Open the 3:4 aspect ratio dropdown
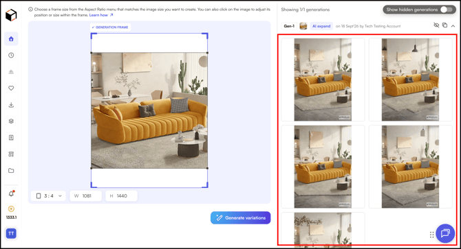The height and width of the screenshot is (249, 461). (x=49, y=196)
